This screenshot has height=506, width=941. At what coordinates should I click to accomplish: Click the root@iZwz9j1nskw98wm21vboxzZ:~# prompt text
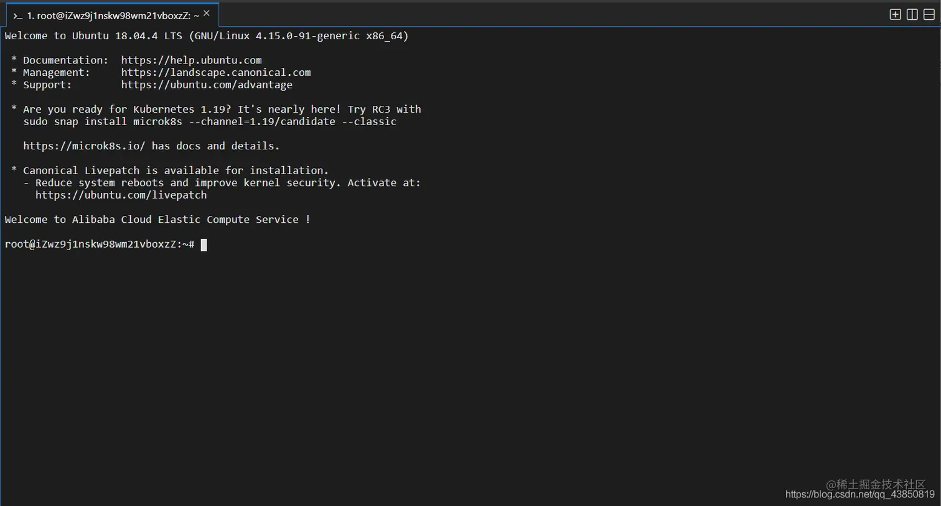(x=100, y=244)
